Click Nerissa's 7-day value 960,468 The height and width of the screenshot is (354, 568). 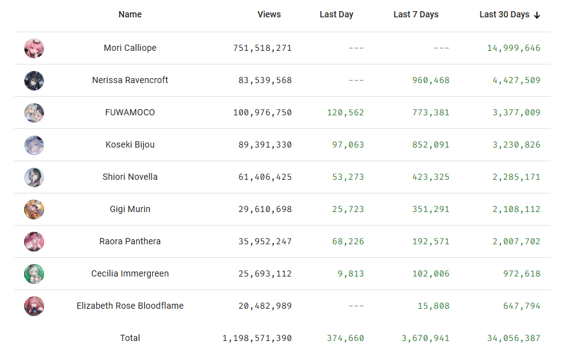pos(431,80)
